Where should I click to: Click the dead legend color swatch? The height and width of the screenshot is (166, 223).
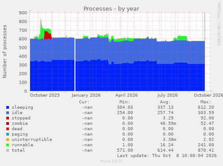click(x=8, y=129)
